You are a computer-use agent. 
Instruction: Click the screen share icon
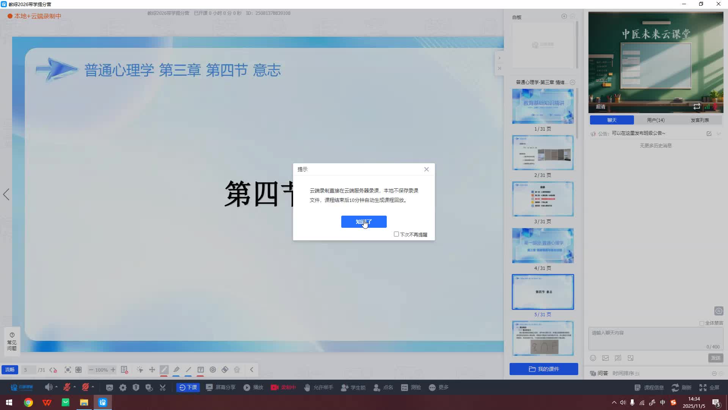click(x=210, y=387)
